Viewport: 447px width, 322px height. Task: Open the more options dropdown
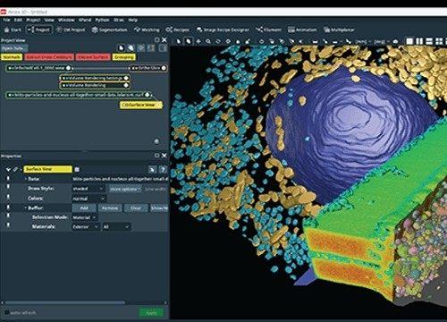[x=125, y=189]
